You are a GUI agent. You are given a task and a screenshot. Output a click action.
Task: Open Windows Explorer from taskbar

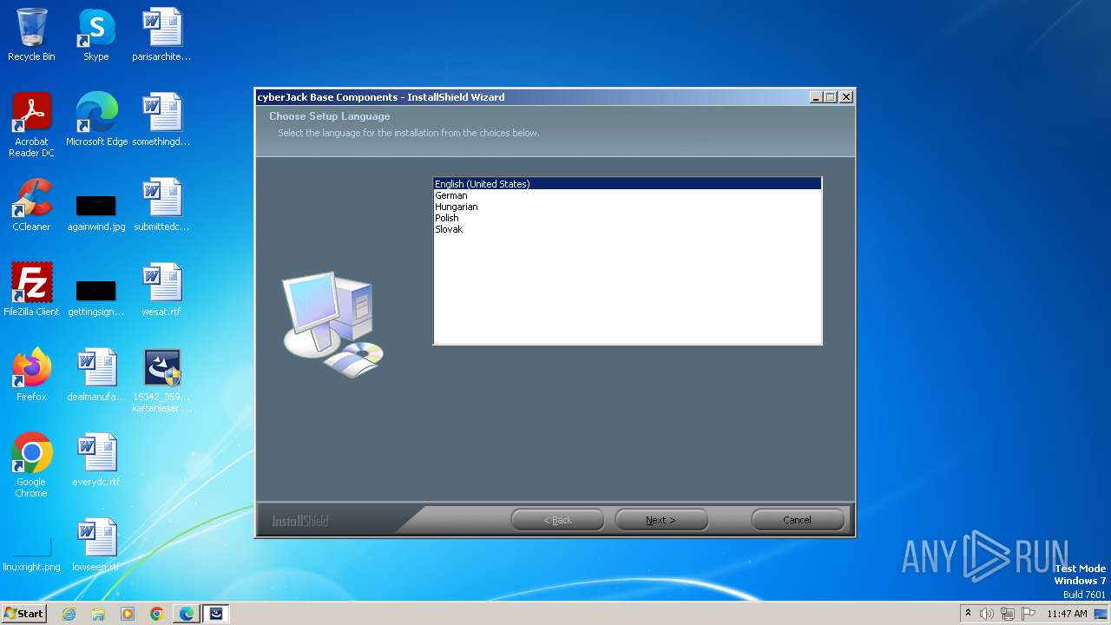click(x=98, y=614)
